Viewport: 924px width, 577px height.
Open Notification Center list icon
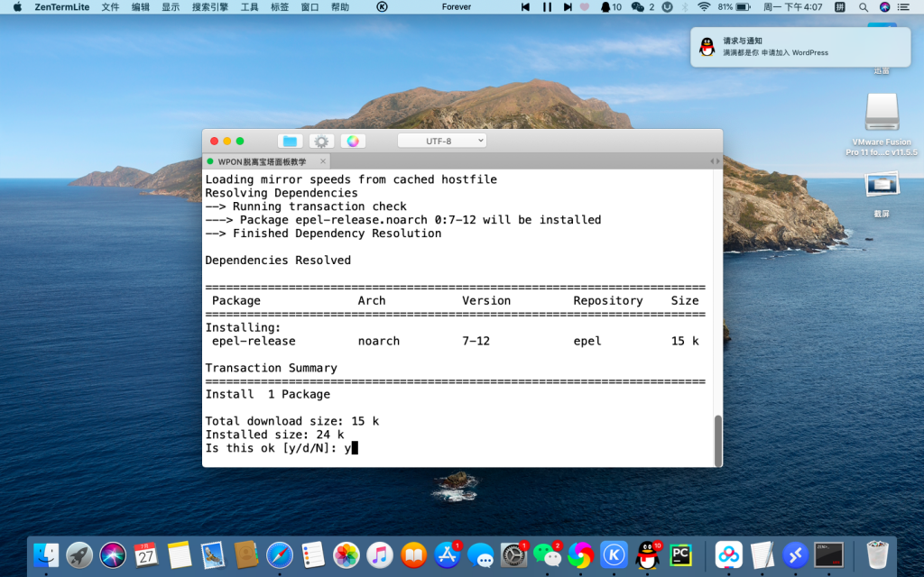coord(903,7)
